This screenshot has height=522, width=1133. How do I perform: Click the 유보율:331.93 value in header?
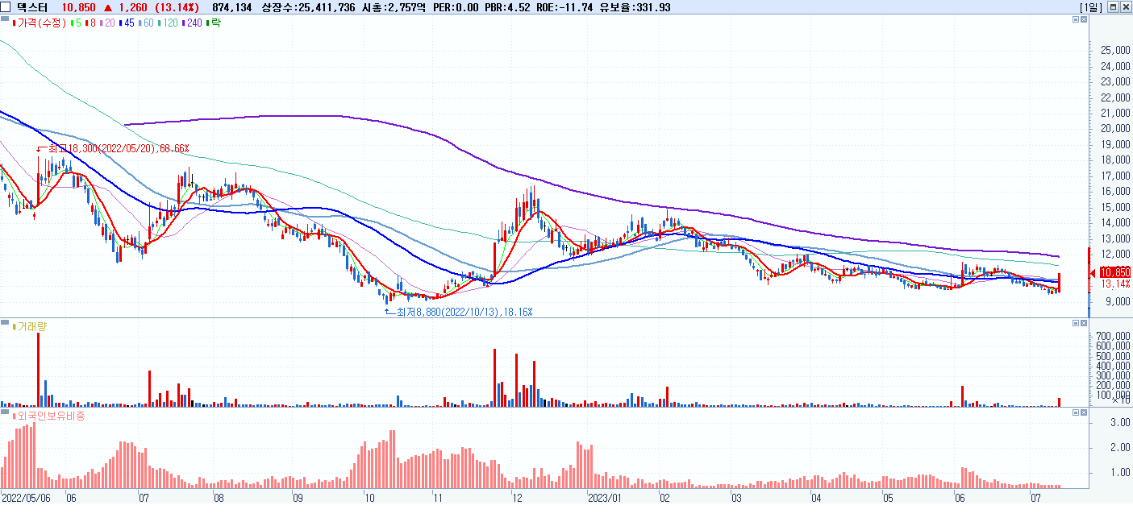coord(635,7)
